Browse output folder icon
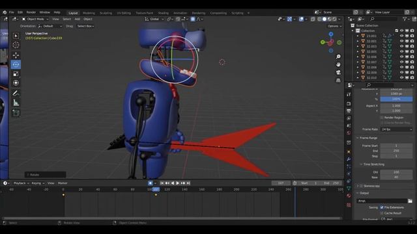The width and height of the screenshot is (417, 234). [410, 201]
